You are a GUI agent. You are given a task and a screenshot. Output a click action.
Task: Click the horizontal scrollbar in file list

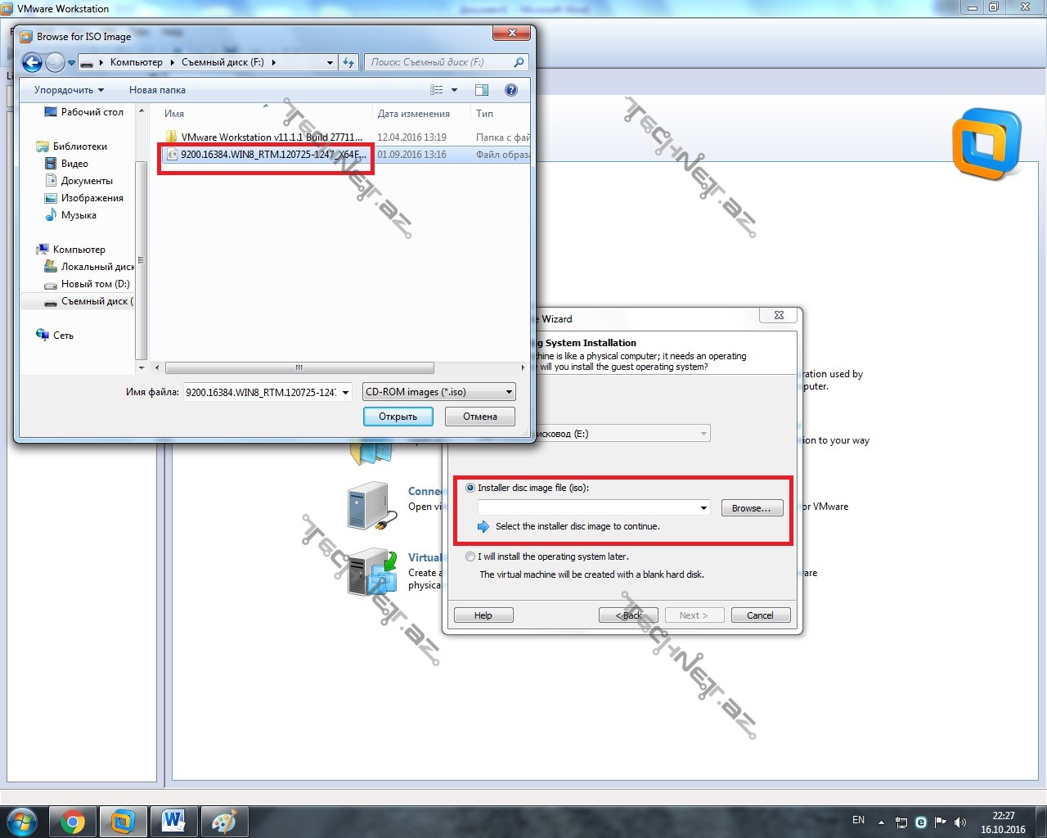click(299, 367)
